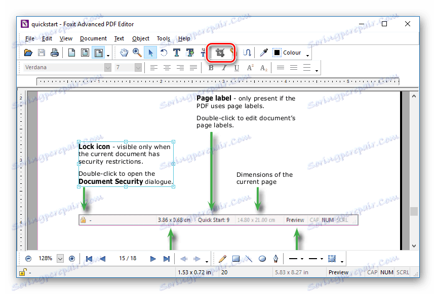Select the Pen nib path tool
Viewport: 436px width, 294px height.
click(x=275, y=259)
